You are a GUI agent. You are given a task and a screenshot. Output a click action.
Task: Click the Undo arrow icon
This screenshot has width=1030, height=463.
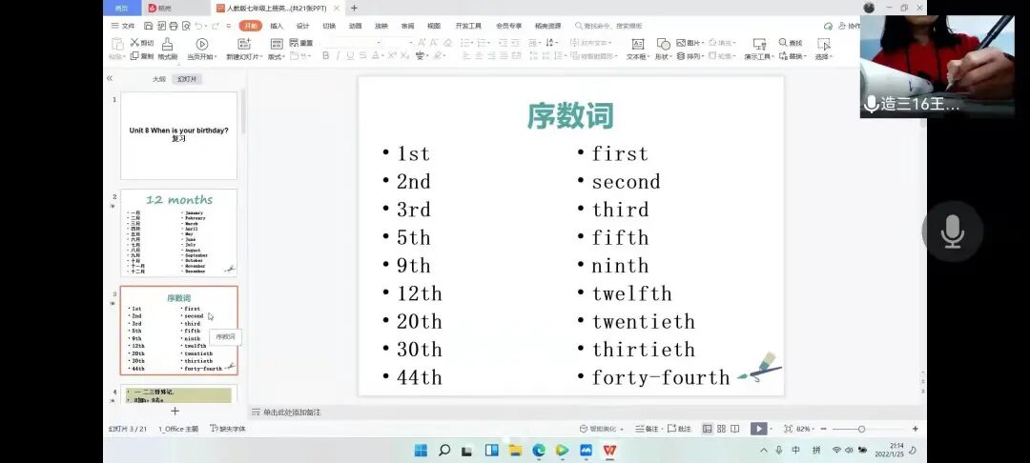click(198, 26)
